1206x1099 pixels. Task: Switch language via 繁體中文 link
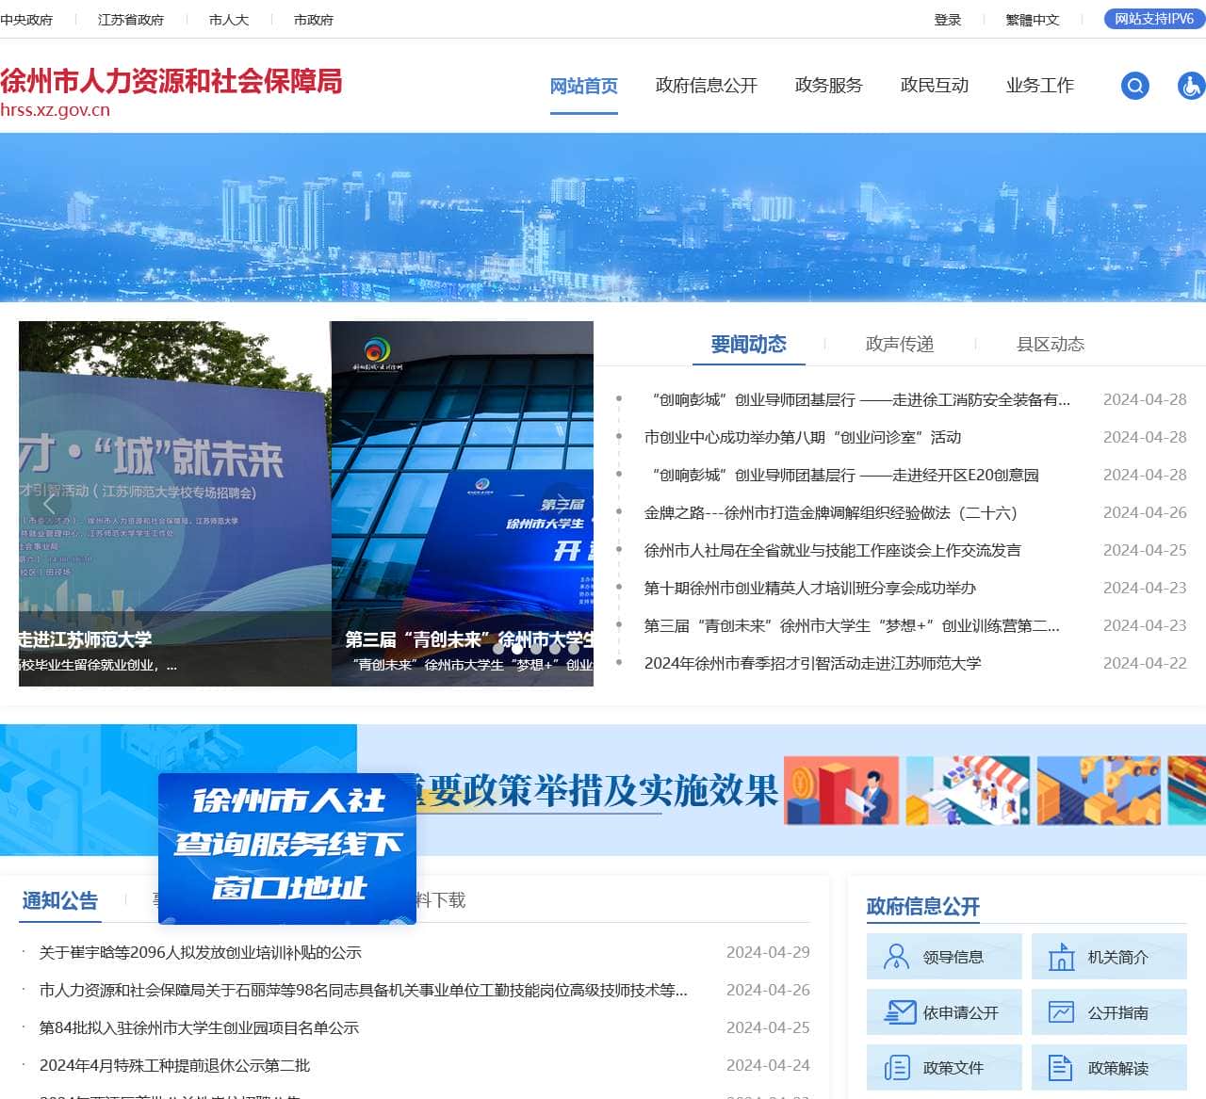tap(1032, 20)
